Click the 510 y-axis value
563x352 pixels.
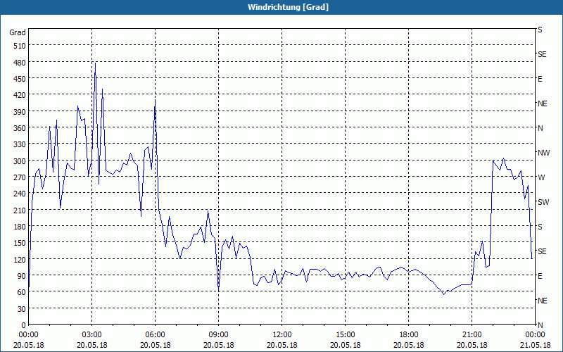click(x=20, y=46)
